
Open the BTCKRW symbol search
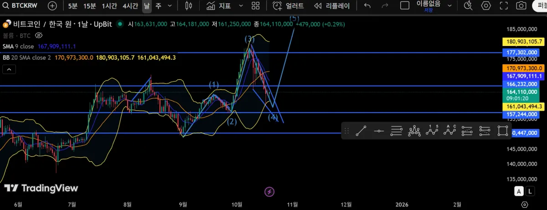[x=19, y=6]
